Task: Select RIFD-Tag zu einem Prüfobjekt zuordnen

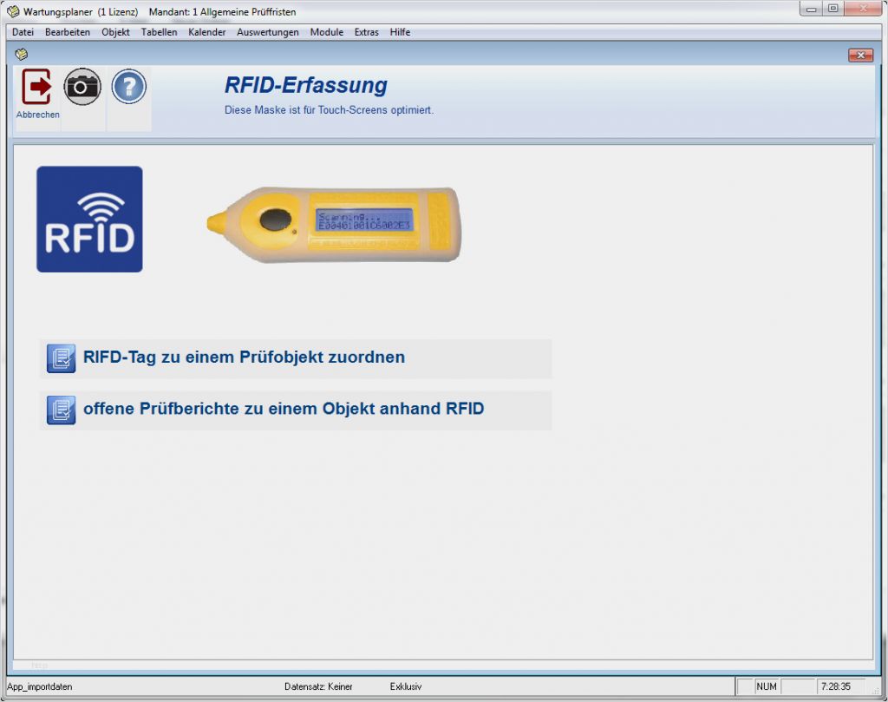Action: 244,358
